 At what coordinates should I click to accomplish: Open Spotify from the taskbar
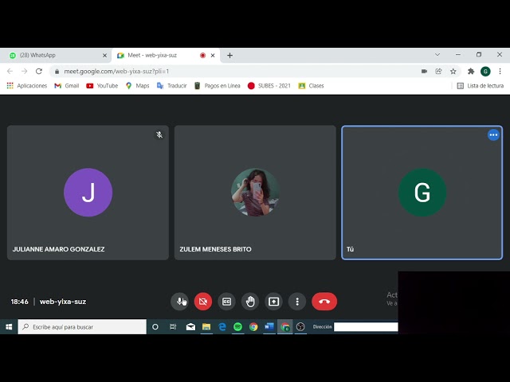point(237,327)
